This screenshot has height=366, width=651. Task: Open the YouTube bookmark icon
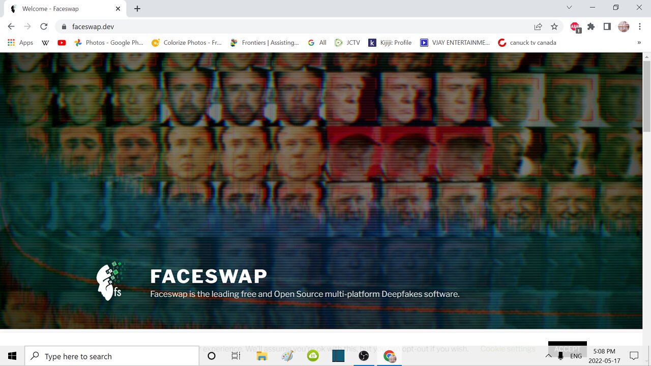click(62, 43)
